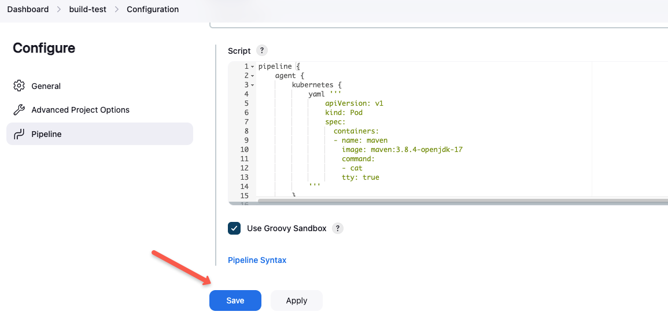Click the General gear icon
The height and width of the screenshot is (319, 668).
click(x=19, y=86)
